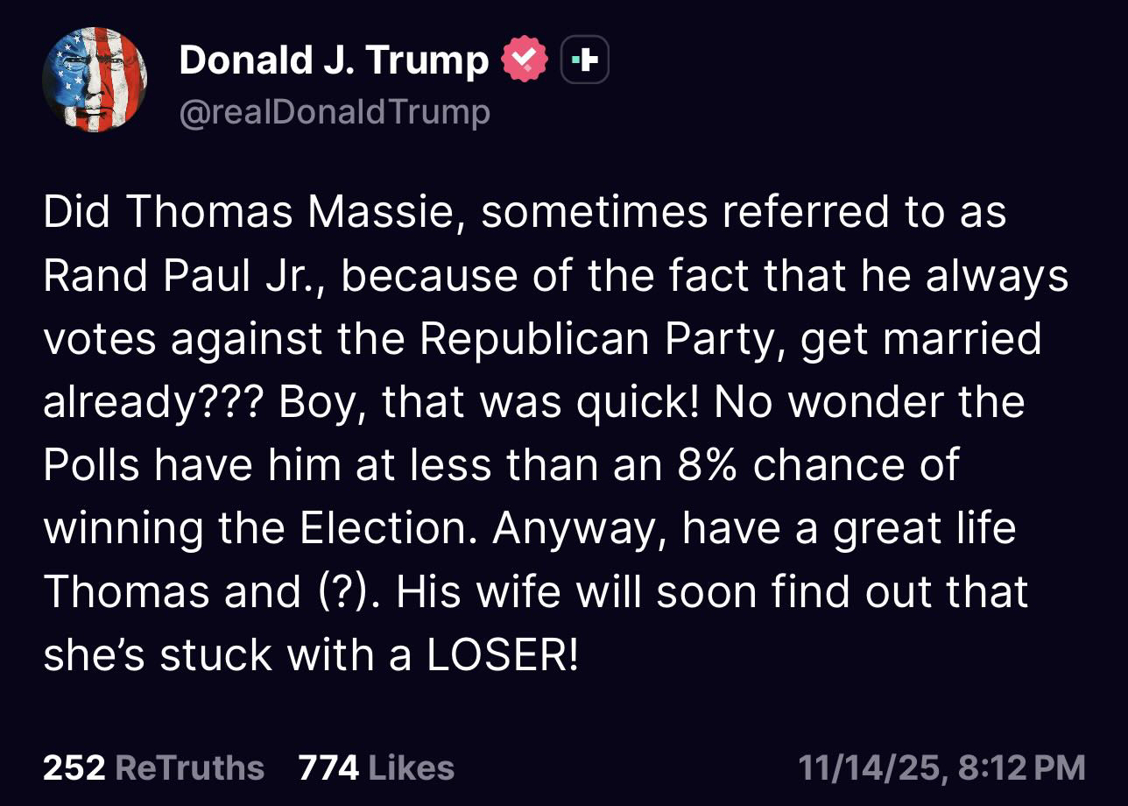
Task: Click the word "Anyway," in the post
Action: [x=575, y=529]
